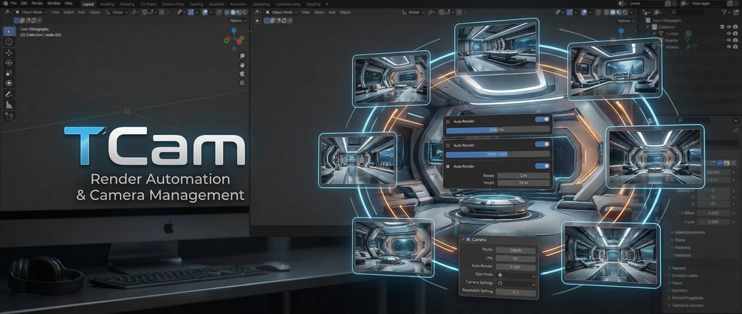The width and height of the screenshot is (742, 314).
Task: Click the Rende 1 m value field
Action: (523, 175)
